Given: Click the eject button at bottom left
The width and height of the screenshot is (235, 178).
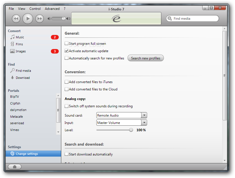Looking at the screenshot, I should 15,167.
